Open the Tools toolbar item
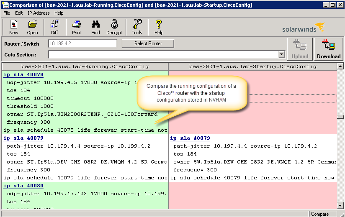 137,27
